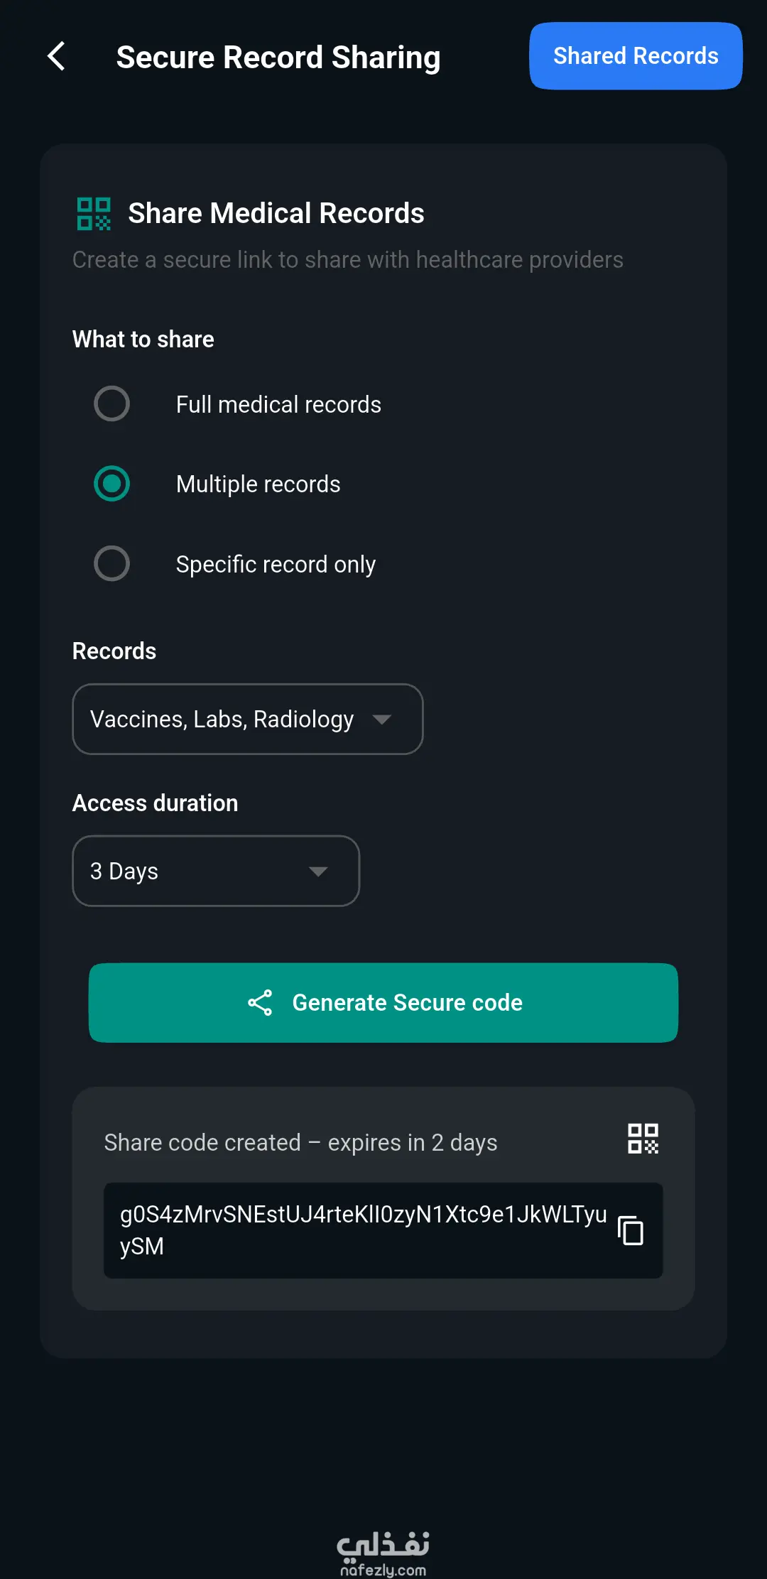Click the generated share code text
767x1579 pixels.
point(363,1230)
